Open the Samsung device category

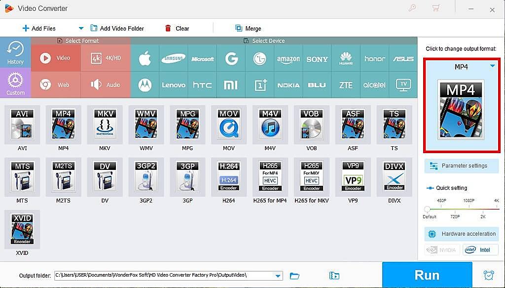pyautogui.click(x=173, y=58)
